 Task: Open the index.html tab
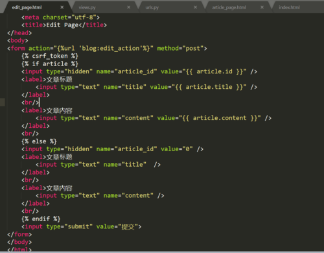(289, 8)
